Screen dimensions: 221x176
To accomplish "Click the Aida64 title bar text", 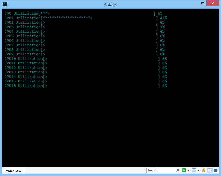I will (110, 5).
